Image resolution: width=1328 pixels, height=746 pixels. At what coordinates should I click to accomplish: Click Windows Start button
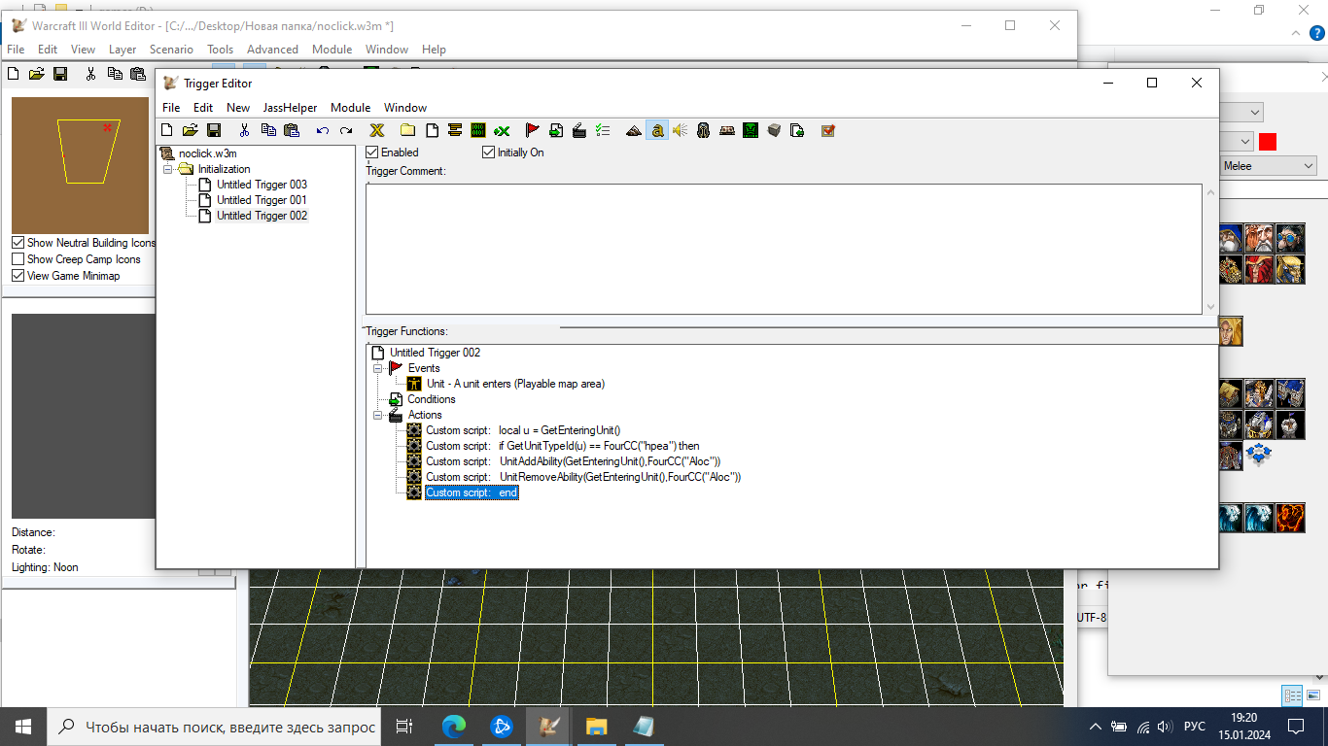23,726
